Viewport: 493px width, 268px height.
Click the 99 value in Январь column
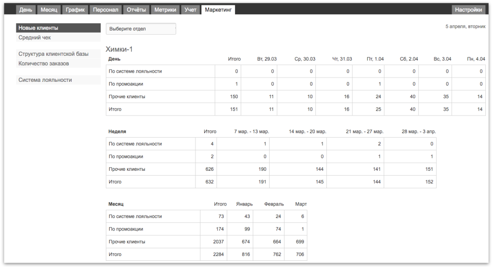(x=247, y=229)
